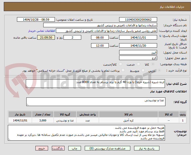
Task: Click the پاسخ به نیاز button
Action: point(147,148)
